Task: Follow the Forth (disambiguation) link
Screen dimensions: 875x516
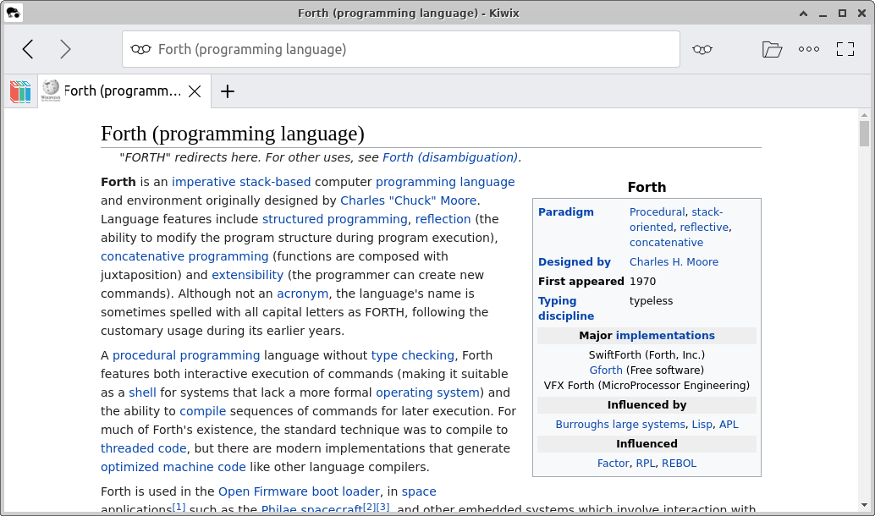Action: click(x=452, y=157)
